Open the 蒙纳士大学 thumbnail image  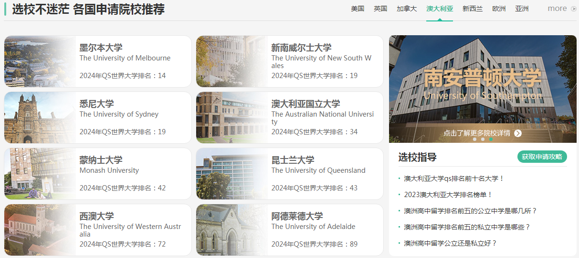click(40, 174)
